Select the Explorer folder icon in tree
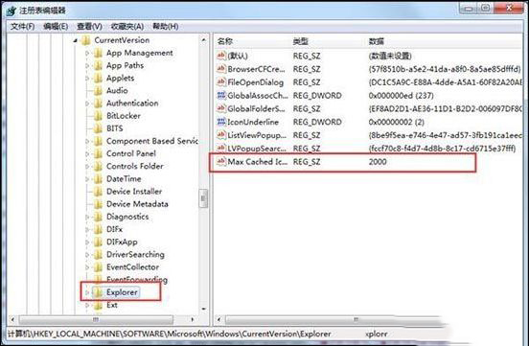The width and height of the screenshot is (529, 346). [98, 292]
